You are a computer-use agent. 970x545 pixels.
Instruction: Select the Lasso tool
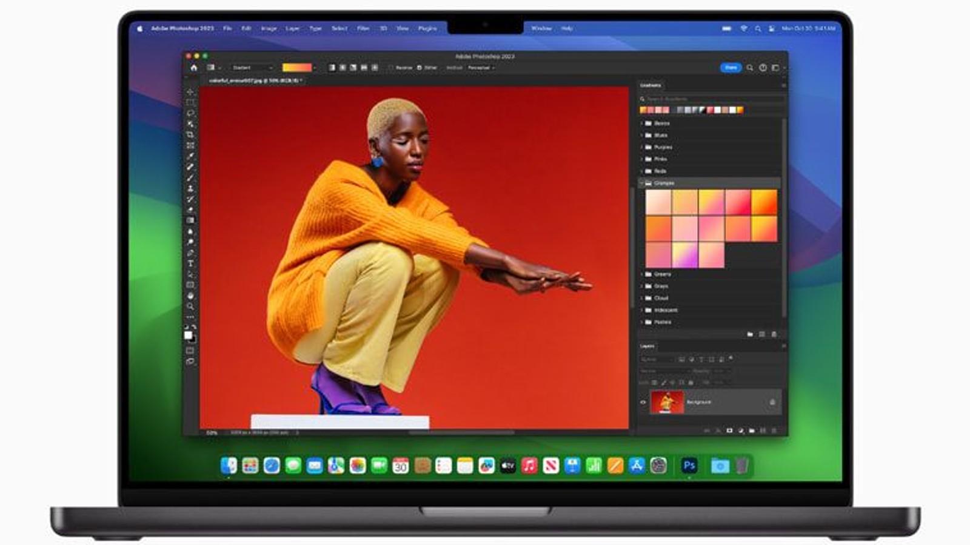point(190,113)
